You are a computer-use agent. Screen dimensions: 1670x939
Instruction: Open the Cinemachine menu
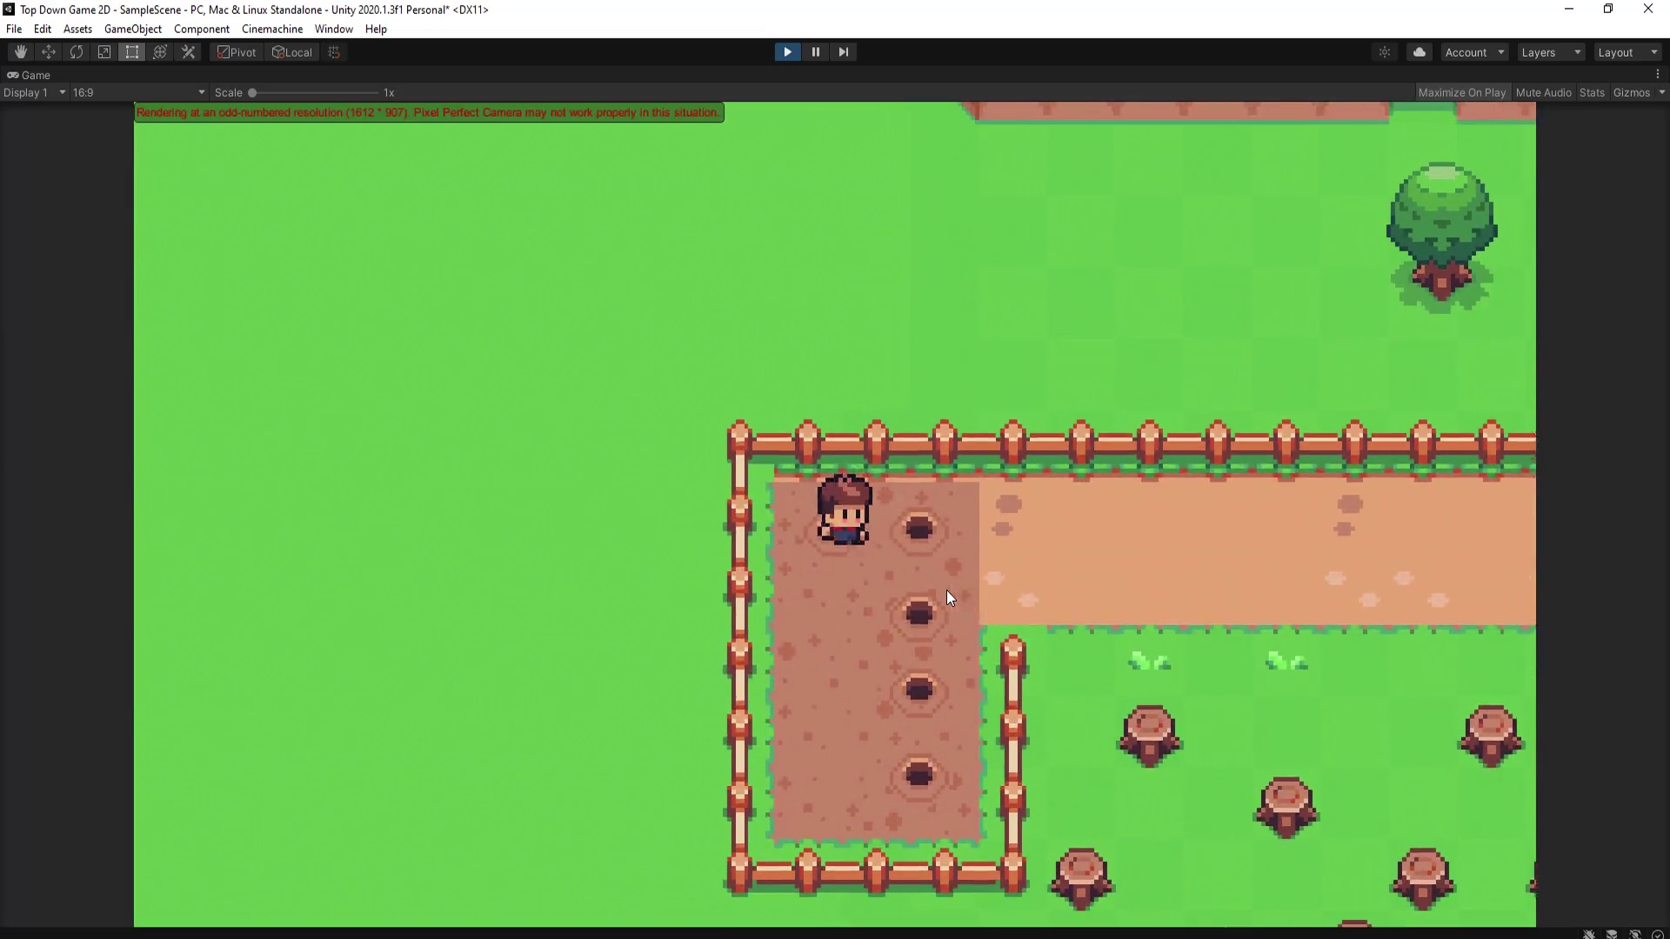(272, 29)
